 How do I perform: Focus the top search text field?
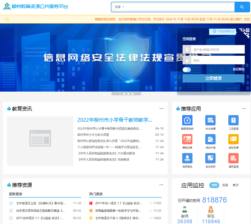point(179,7)
